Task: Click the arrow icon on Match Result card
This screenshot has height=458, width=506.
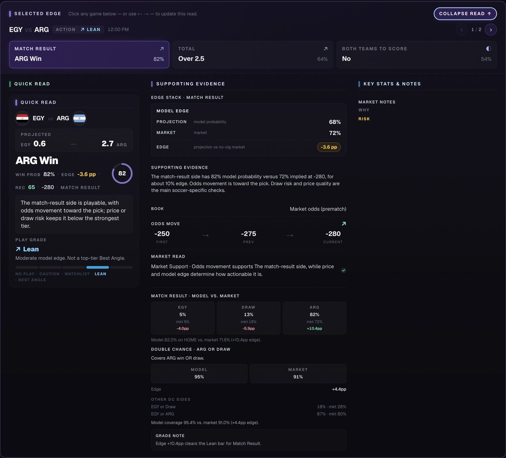Action: [161, 49]
